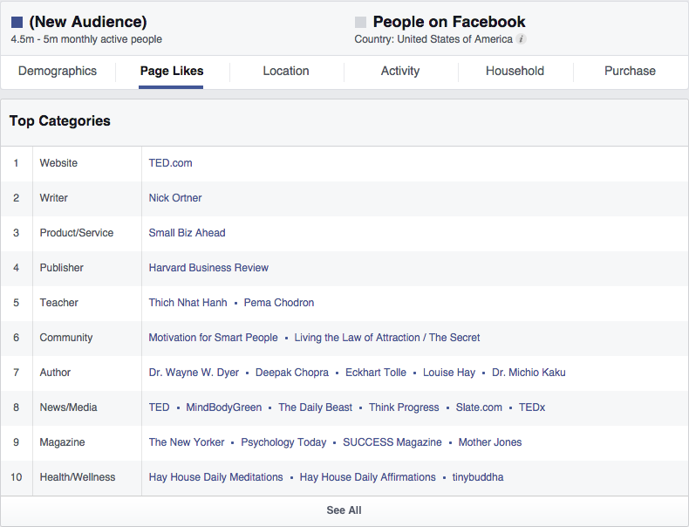
Task: Open the Dr. Wayne W. Dyer link
Action: [194, 373]
